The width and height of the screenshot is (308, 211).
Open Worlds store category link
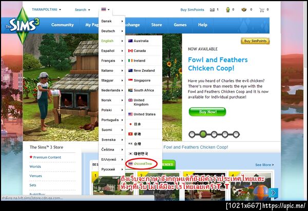click(35, 166)
